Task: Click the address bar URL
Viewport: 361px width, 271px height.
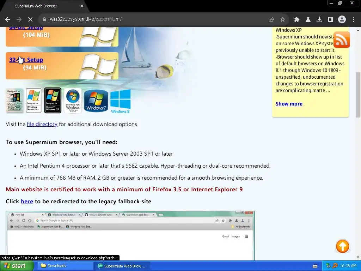Action: pyautogui.click(x=86, y=19)
